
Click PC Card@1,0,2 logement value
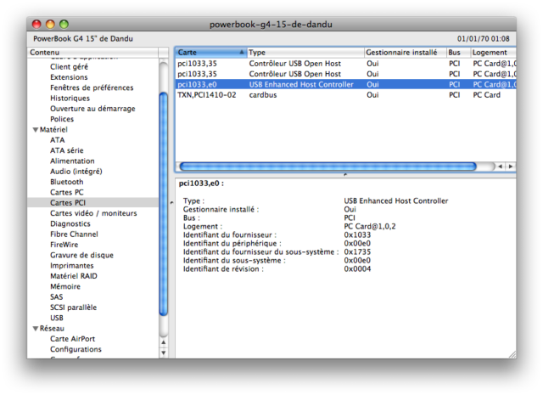point(370,227)
